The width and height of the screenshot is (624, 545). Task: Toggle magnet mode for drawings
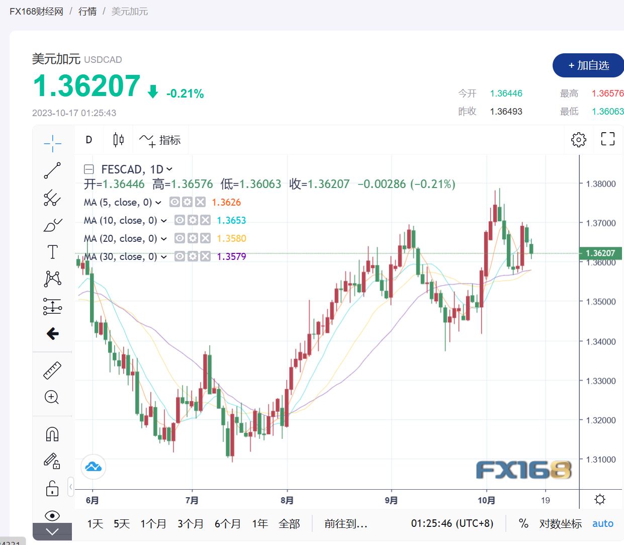tap(52, 434)
